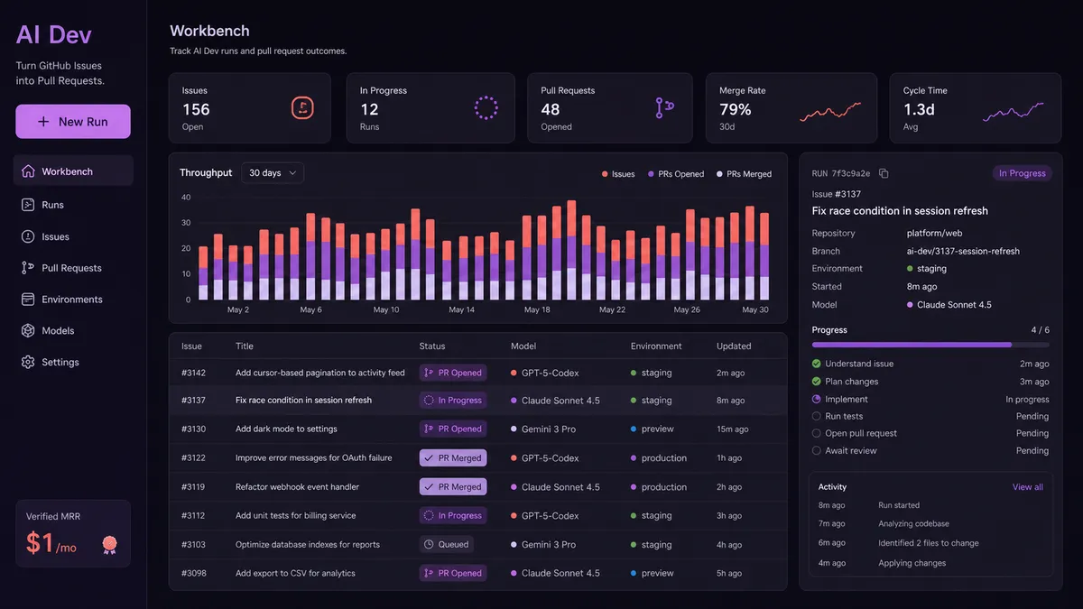Sort table by Updated column header

(734, 346)
